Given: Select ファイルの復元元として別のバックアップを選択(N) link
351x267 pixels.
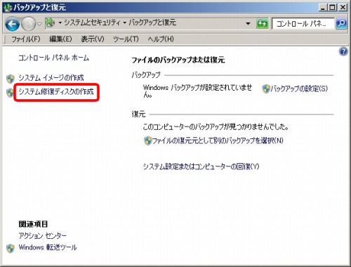Looking at the screenshot, I should pos(218,141).
